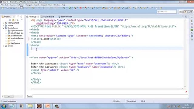Click the Client title text in editor
Screen dimensions: 194x109
(x=45, y=39)
